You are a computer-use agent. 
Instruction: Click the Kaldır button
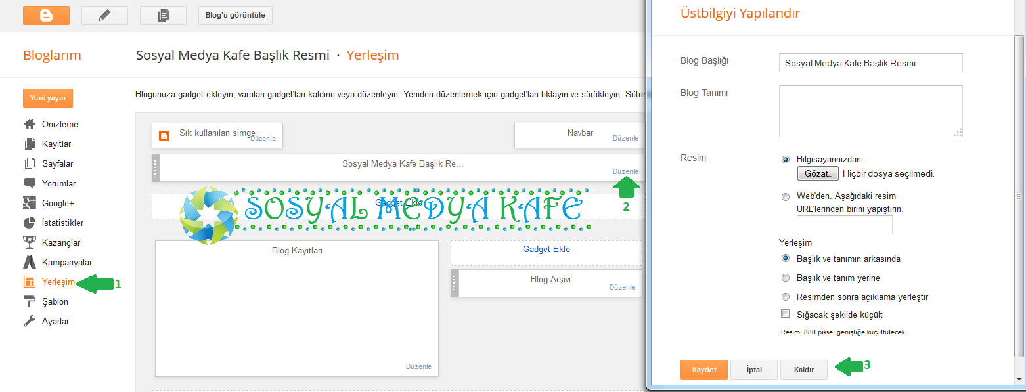point(804,370)
